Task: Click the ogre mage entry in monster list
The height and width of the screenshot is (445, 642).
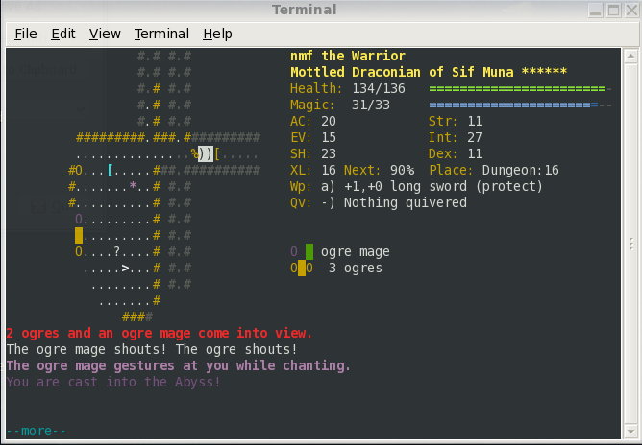Action: [355, 251]
